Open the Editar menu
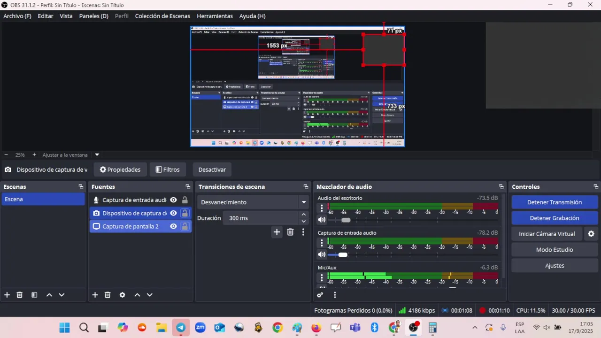 tap(46, 16)
